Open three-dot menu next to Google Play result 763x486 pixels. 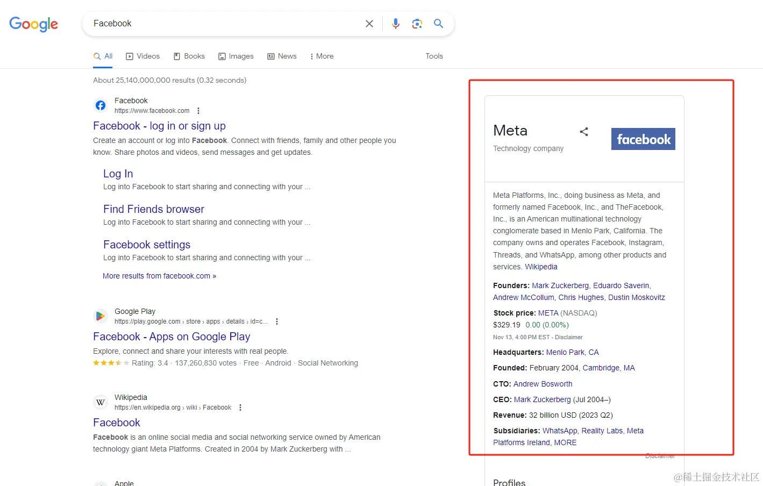277,321
